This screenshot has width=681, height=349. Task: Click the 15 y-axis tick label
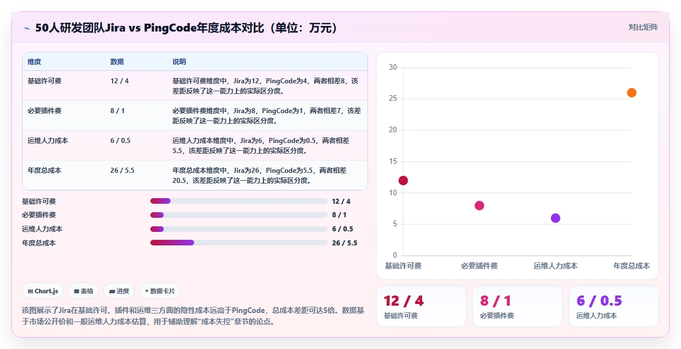(x=393, y=162)
